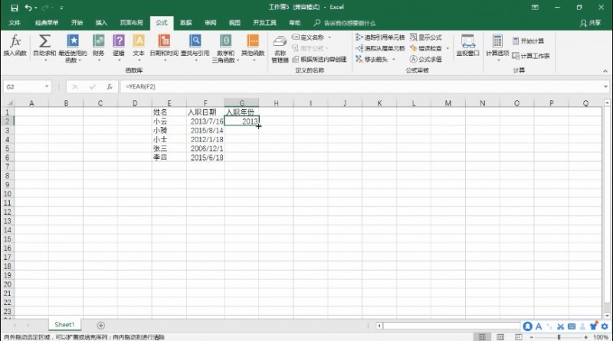This screenshot has height=341, width=613.
Task: Click Calculate Sheet (计算工作表)
Action: point(531,56)
